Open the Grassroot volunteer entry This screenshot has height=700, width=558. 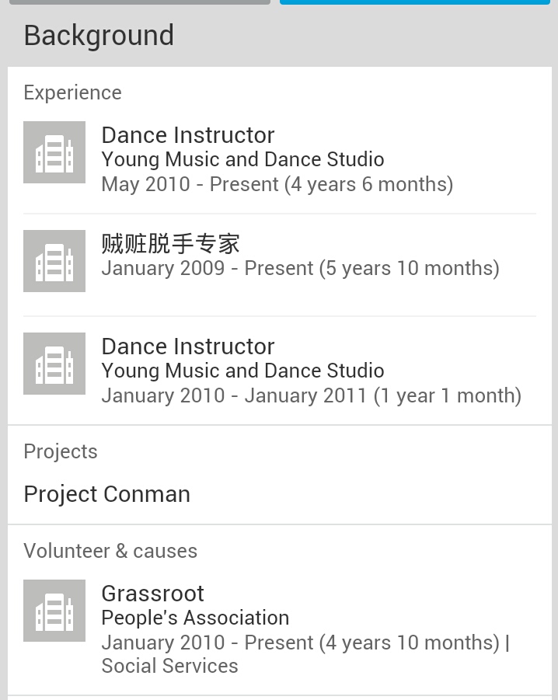(x=152, y=594)
